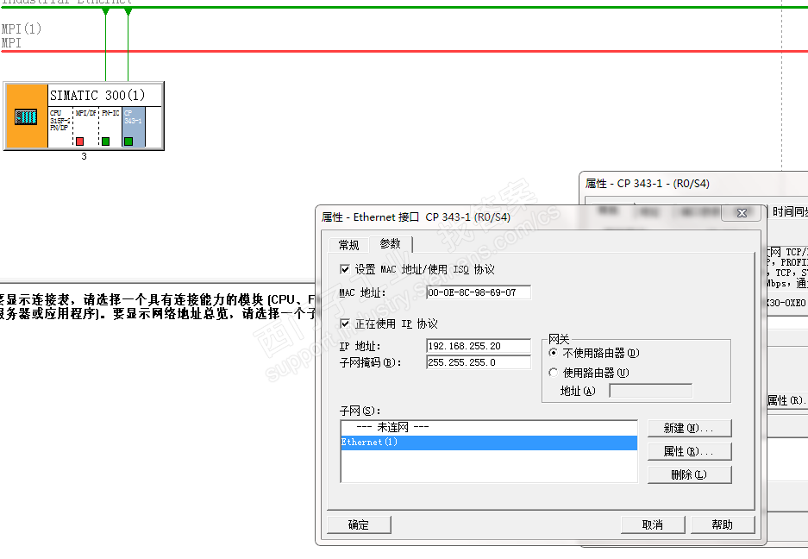
Task: Open 时间同步 tab in CP 343-1 properties window
Action: click(x=789, y=211)
